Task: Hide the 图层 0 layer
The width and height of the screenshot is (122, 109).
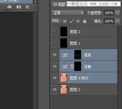Action: (x=55, y=89)
